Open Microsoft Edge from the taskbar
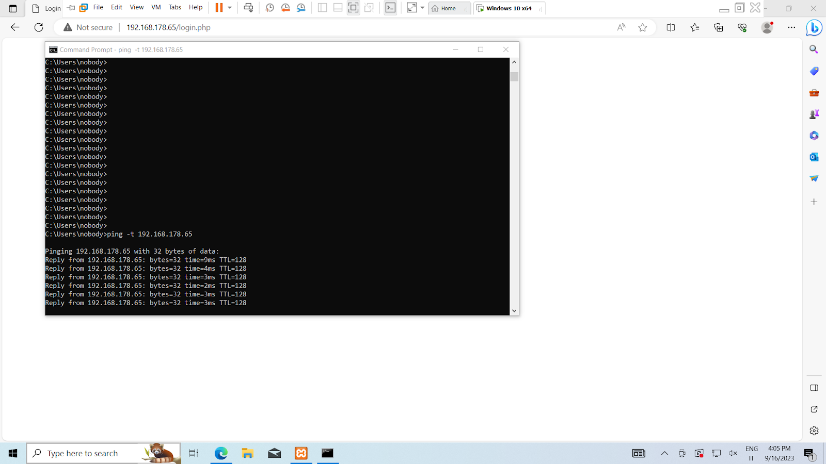The height and width of the screenshot is (464, 826). 221,453
